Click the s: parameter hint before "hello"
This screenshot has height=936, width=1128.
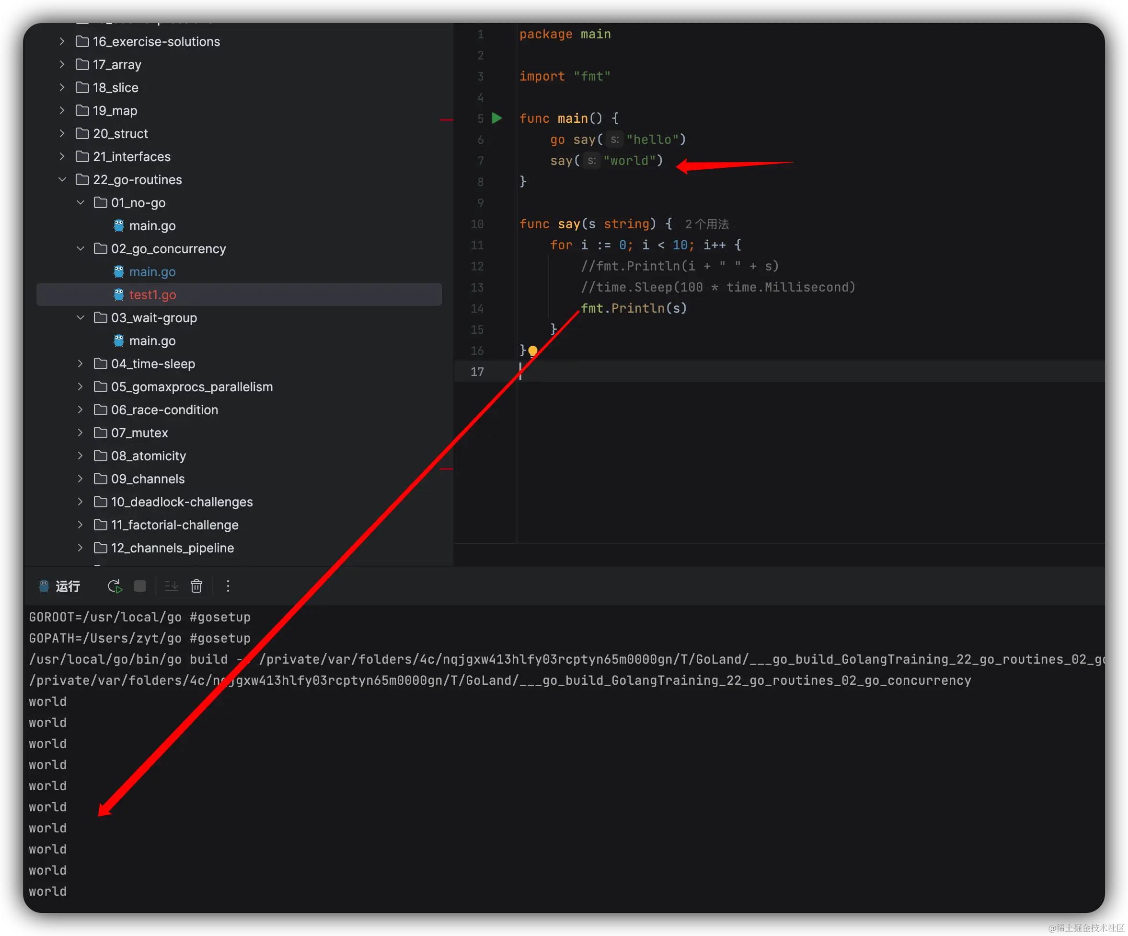pos(614,140)
